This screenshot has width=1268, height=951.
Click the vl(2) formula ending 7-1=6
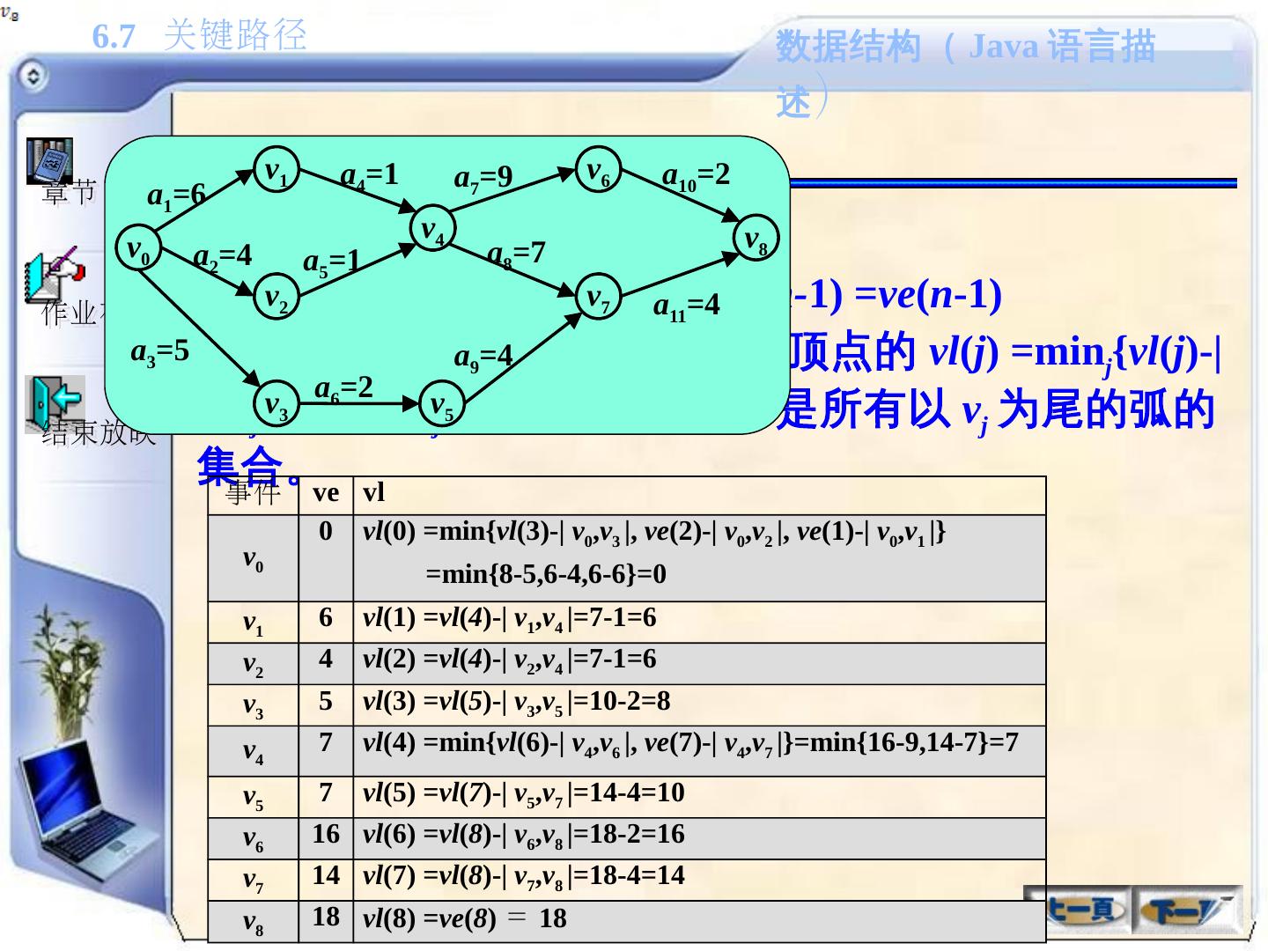(510, 660)
